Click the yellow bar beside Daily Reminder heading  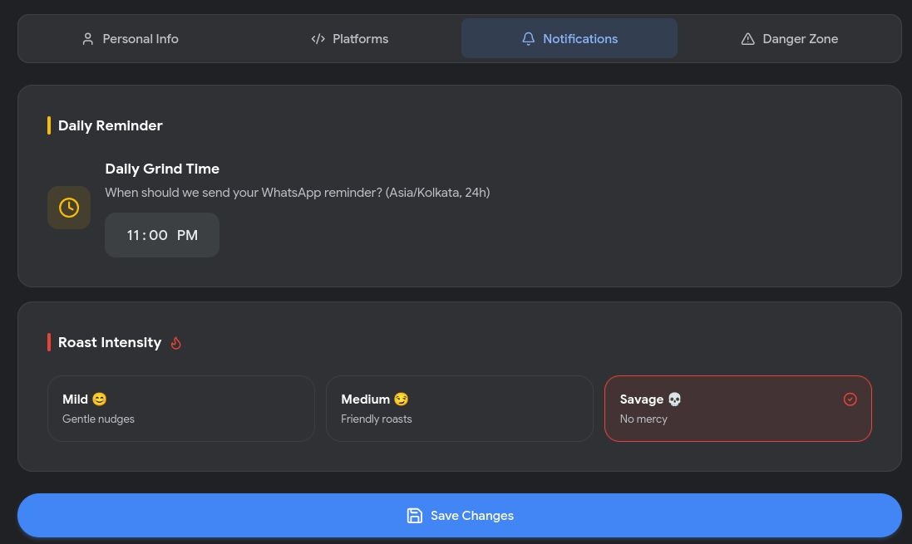[50, 125]
